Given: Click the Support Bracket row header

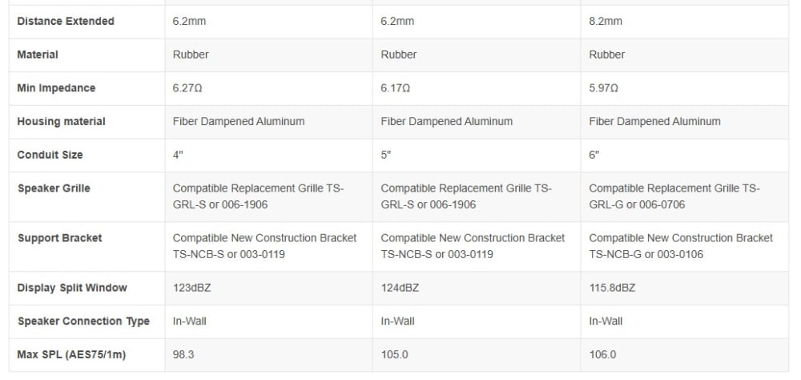Looking at the screenshot, I should click(60, 238).
